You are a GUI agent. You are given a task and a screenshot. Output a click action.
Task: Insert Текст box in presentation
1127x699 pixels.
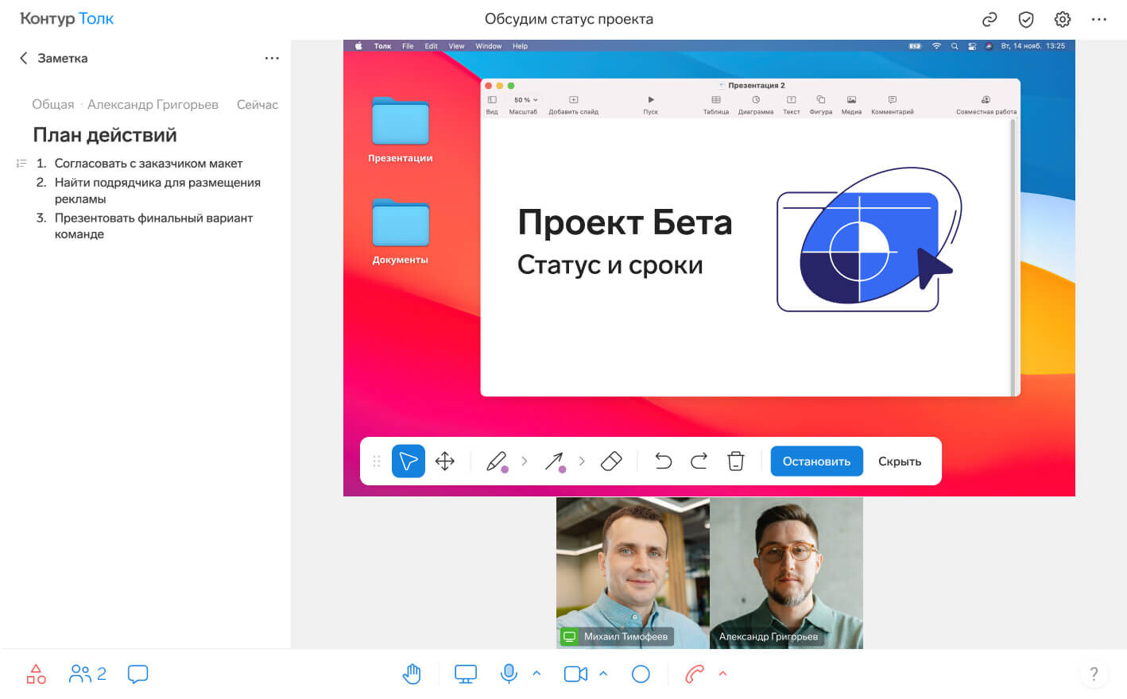[792, 105]
